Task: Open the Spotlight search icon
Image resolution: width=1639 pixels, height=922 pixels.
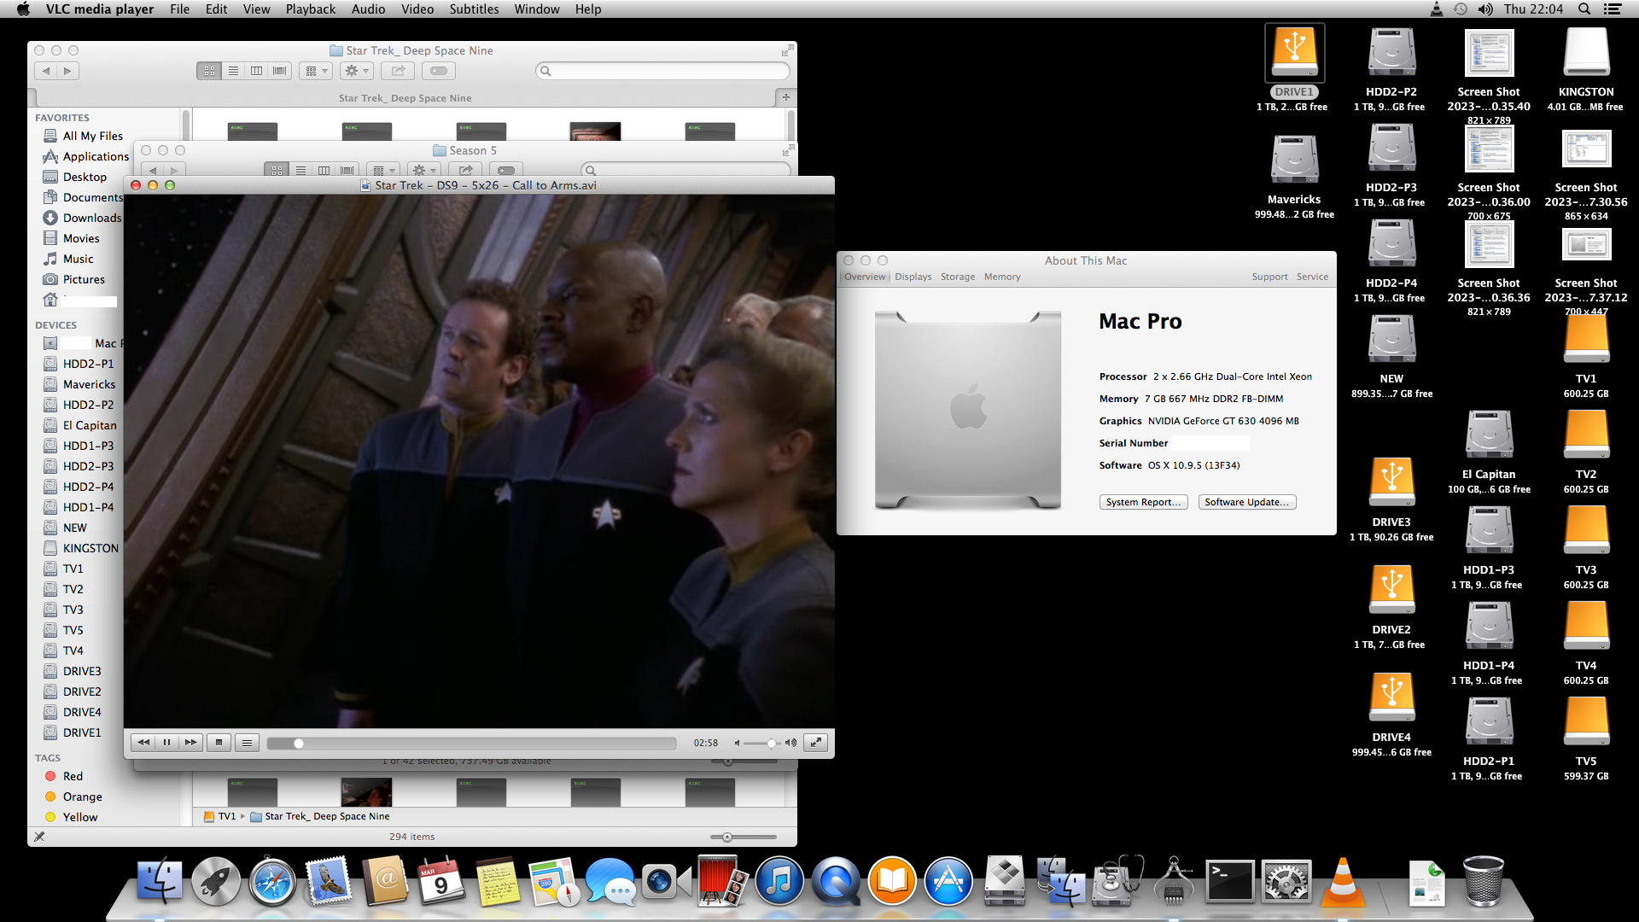Action: click(x=1584, y=9)
